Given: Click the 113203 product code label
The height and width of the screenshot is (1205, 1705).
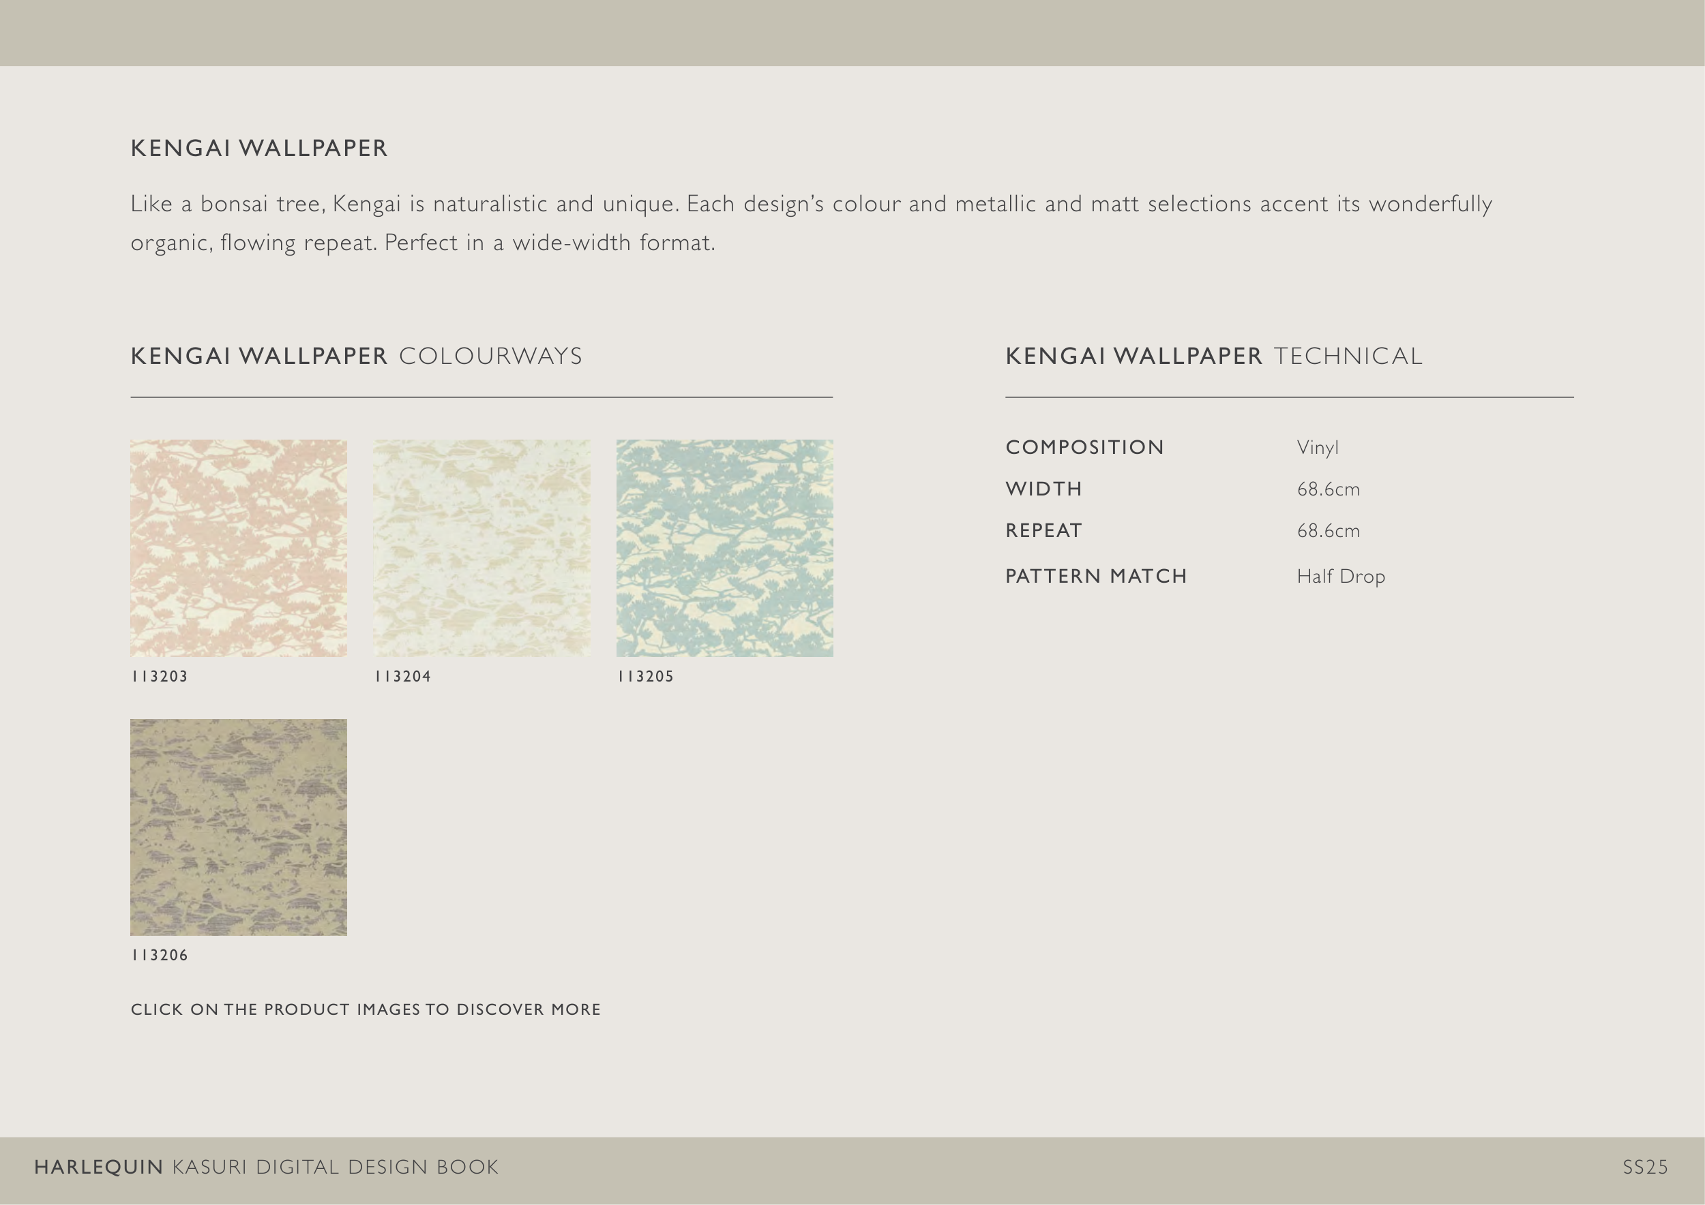Looking at the screenshot, I should click(160, 676).
